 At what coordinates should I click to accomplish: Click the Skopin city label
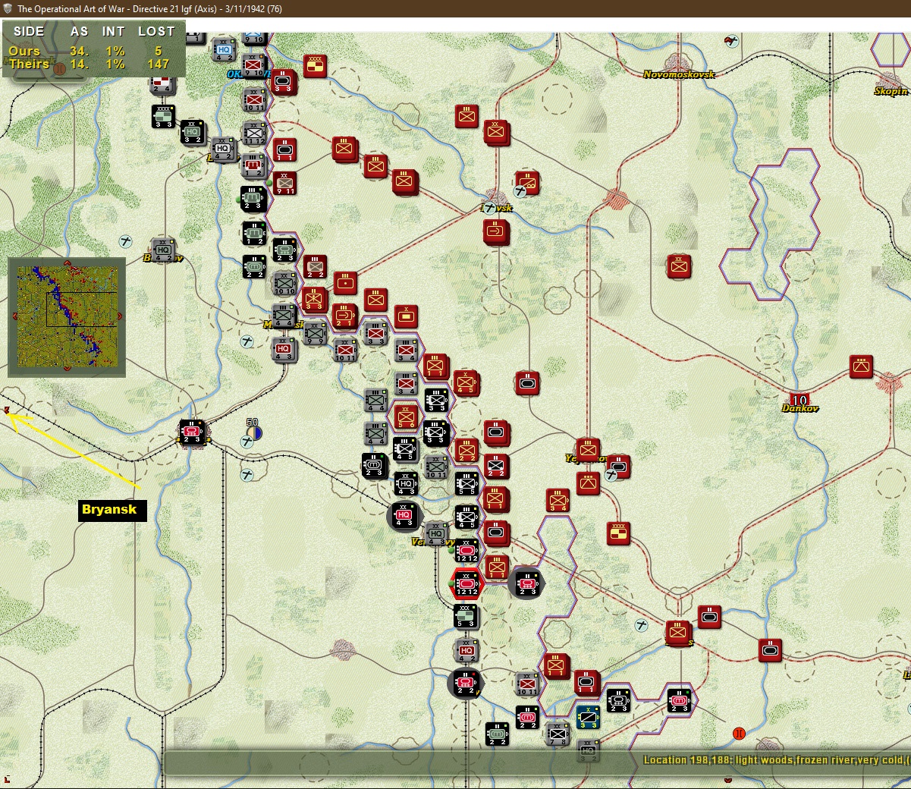(891, 91)
